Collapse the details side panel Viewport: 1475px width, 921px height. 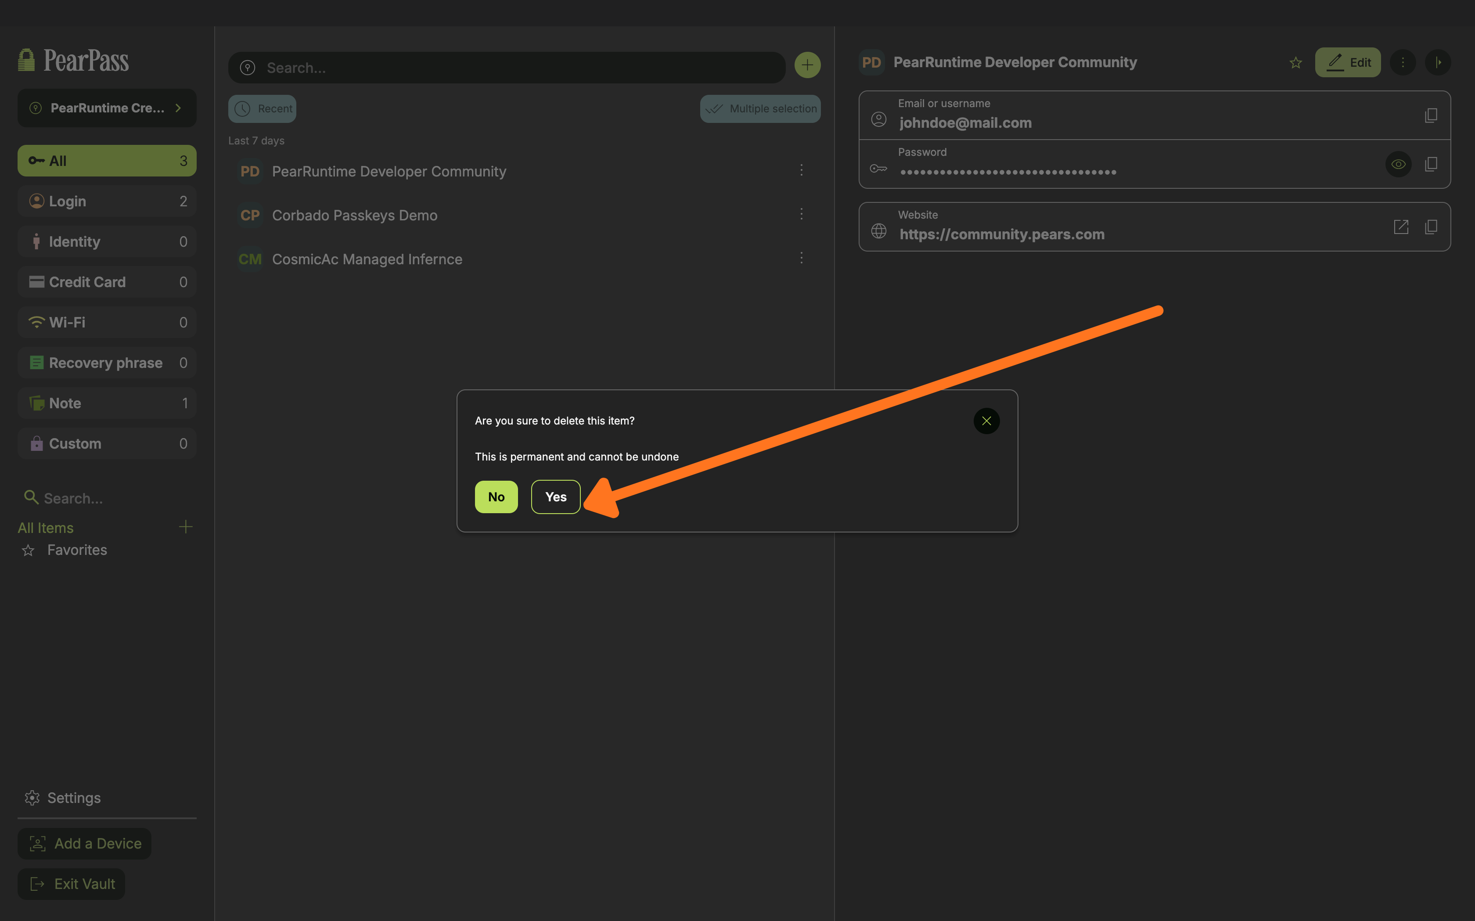(1437, 63)
